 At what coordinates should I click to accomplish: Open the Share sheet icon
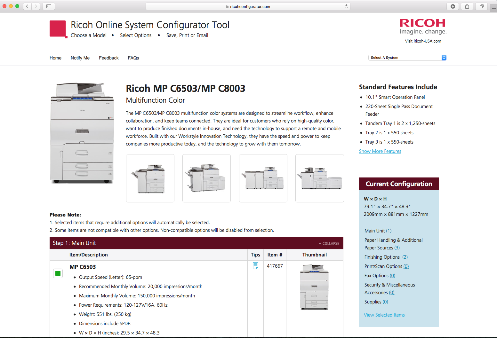pyautogui.click(x=467, y=6)
